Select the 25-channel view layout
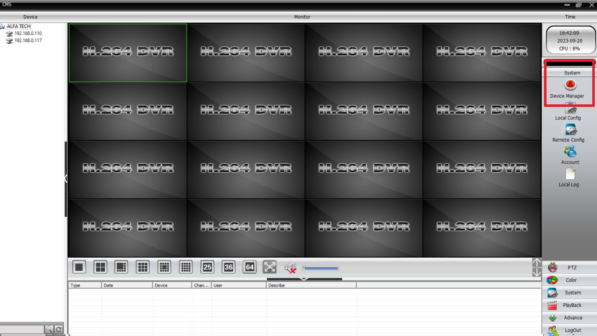Screen dimensions: 597x336 point(207,267)
